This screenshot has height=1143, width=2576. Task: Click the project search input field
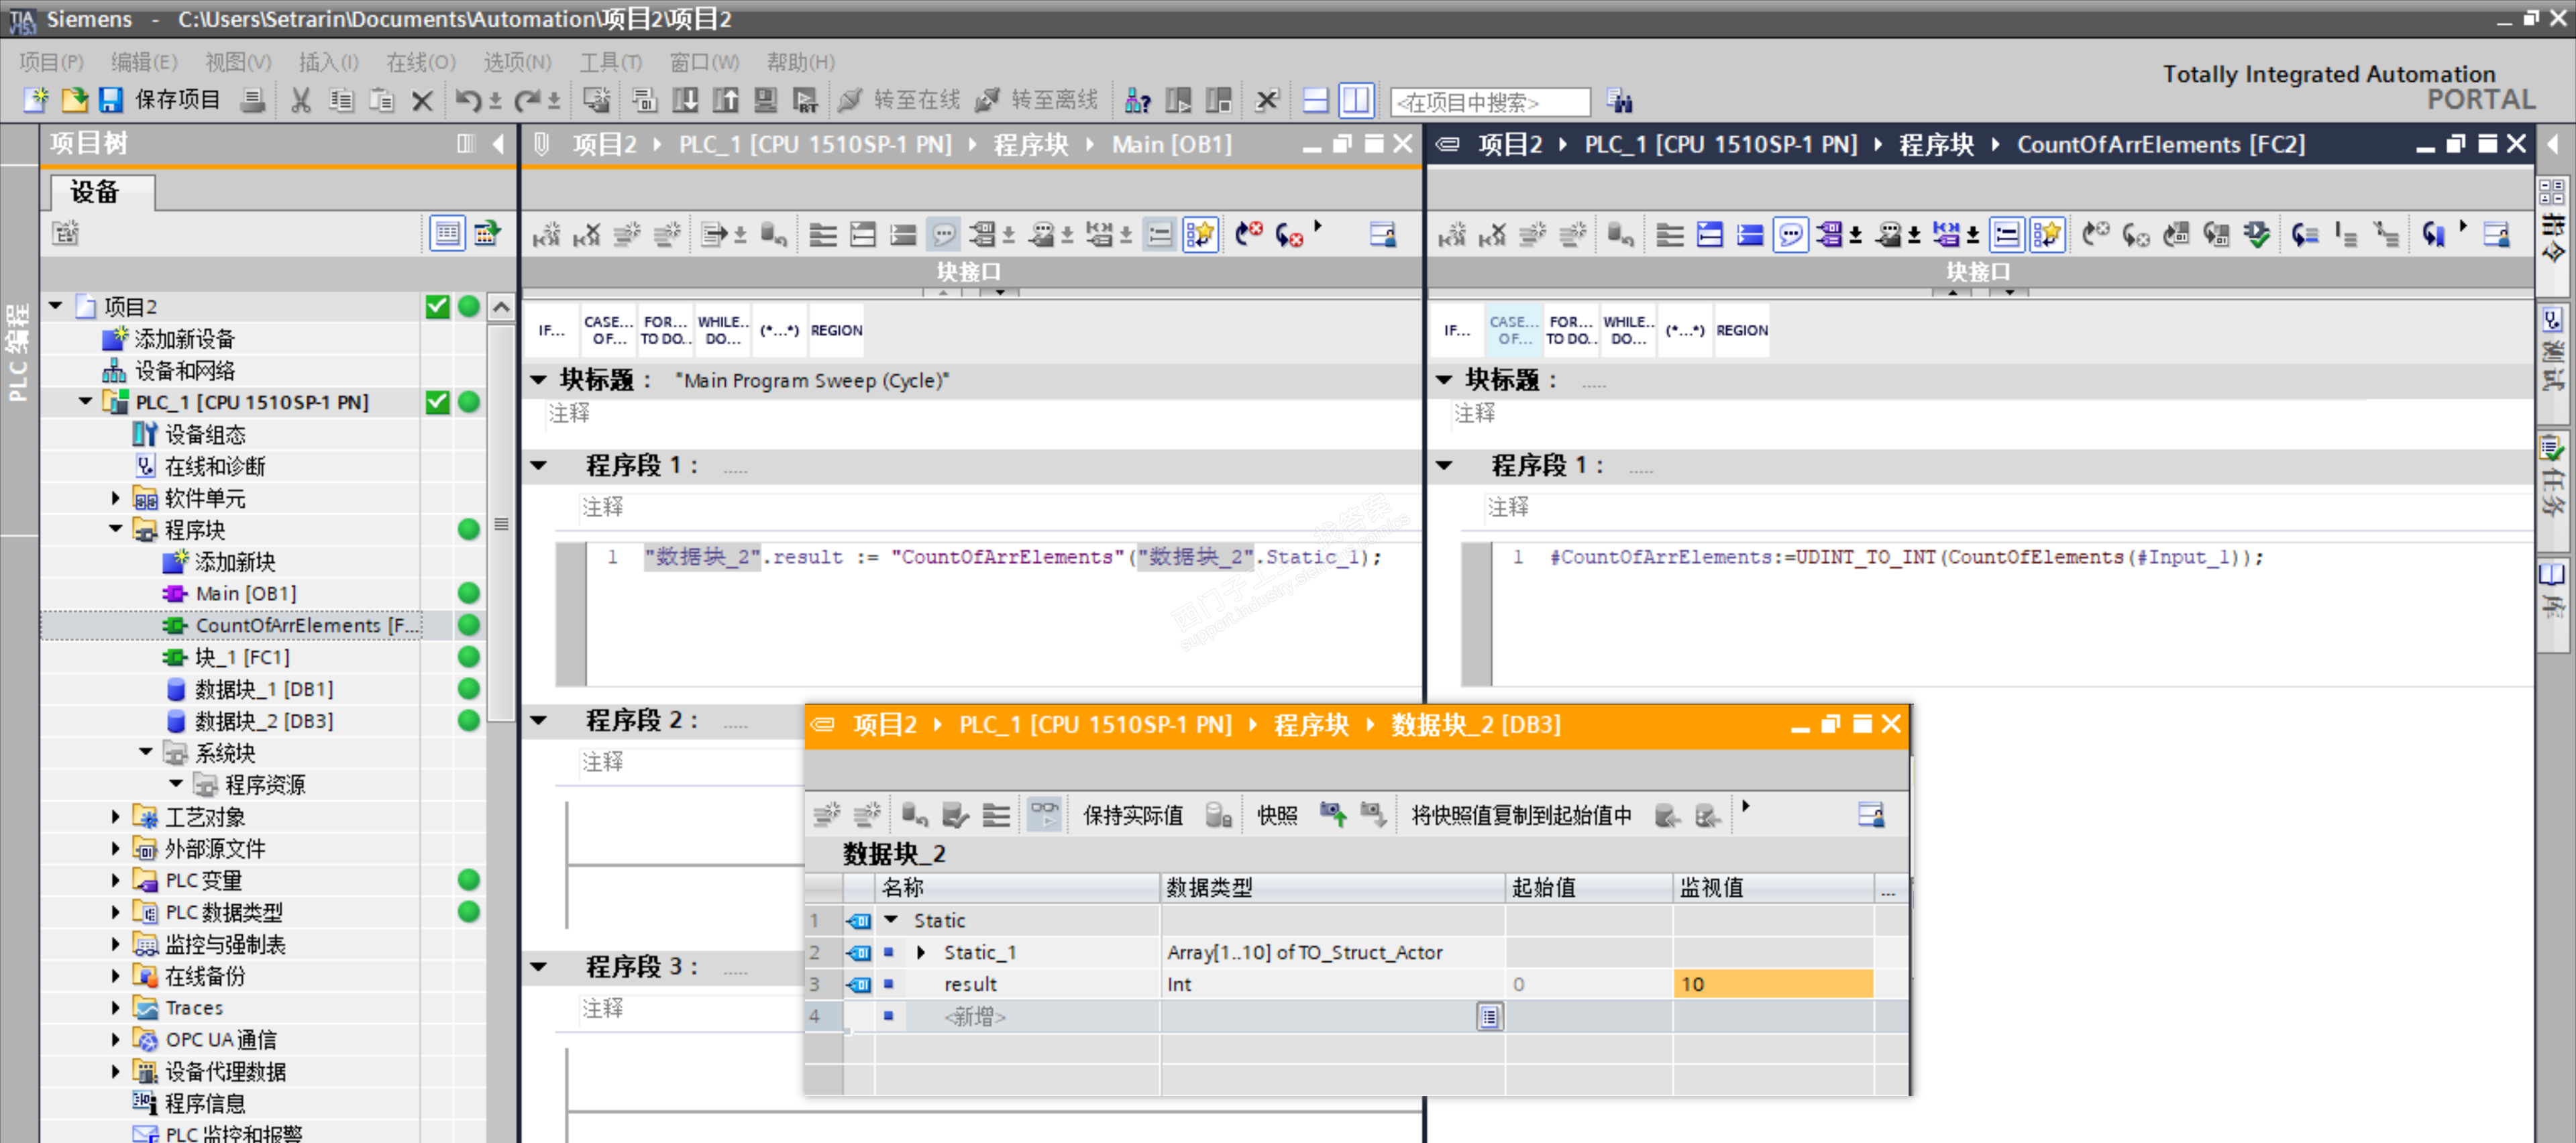[1489, 101]
